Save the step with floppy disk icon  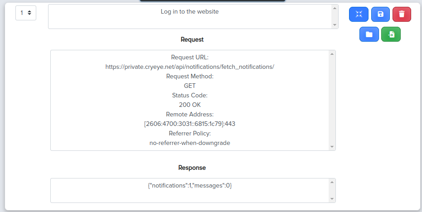(381, 14)
